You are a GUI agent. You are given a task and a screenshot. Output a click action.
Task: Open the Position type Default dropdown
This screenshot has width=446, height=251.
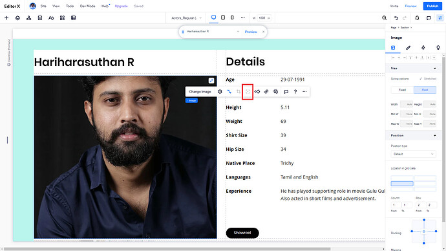point(413,154)
